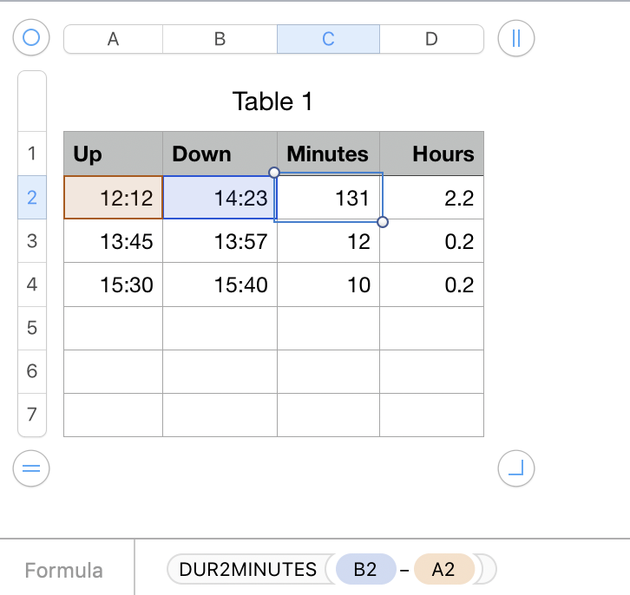This screenshot has width=630, height=595.
Task: Click the DUR2MINUTES function token
Action: [247, 569]
